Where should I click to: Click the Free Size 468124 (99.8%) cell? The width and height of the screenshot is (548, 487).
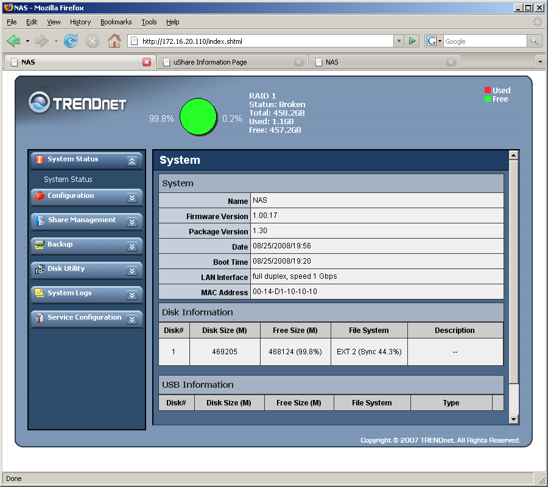295,352
